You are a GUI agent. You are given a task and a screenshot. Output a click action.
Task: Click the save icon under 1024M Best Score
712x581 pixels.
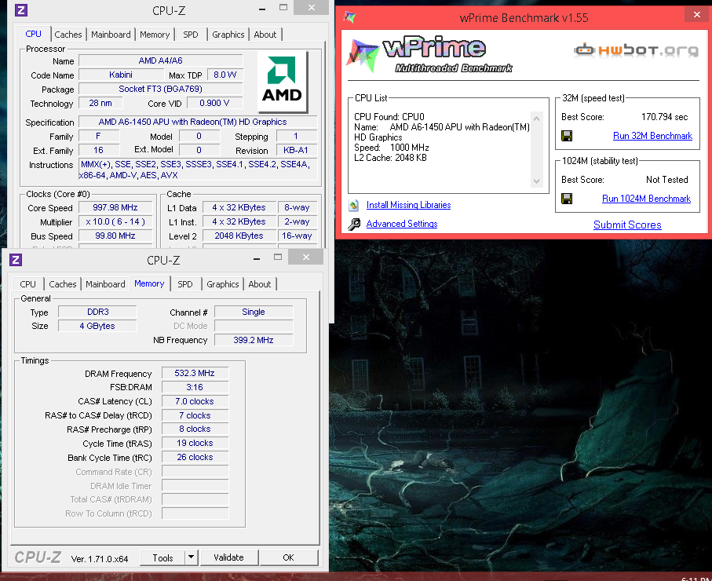(x=567, y=199)
